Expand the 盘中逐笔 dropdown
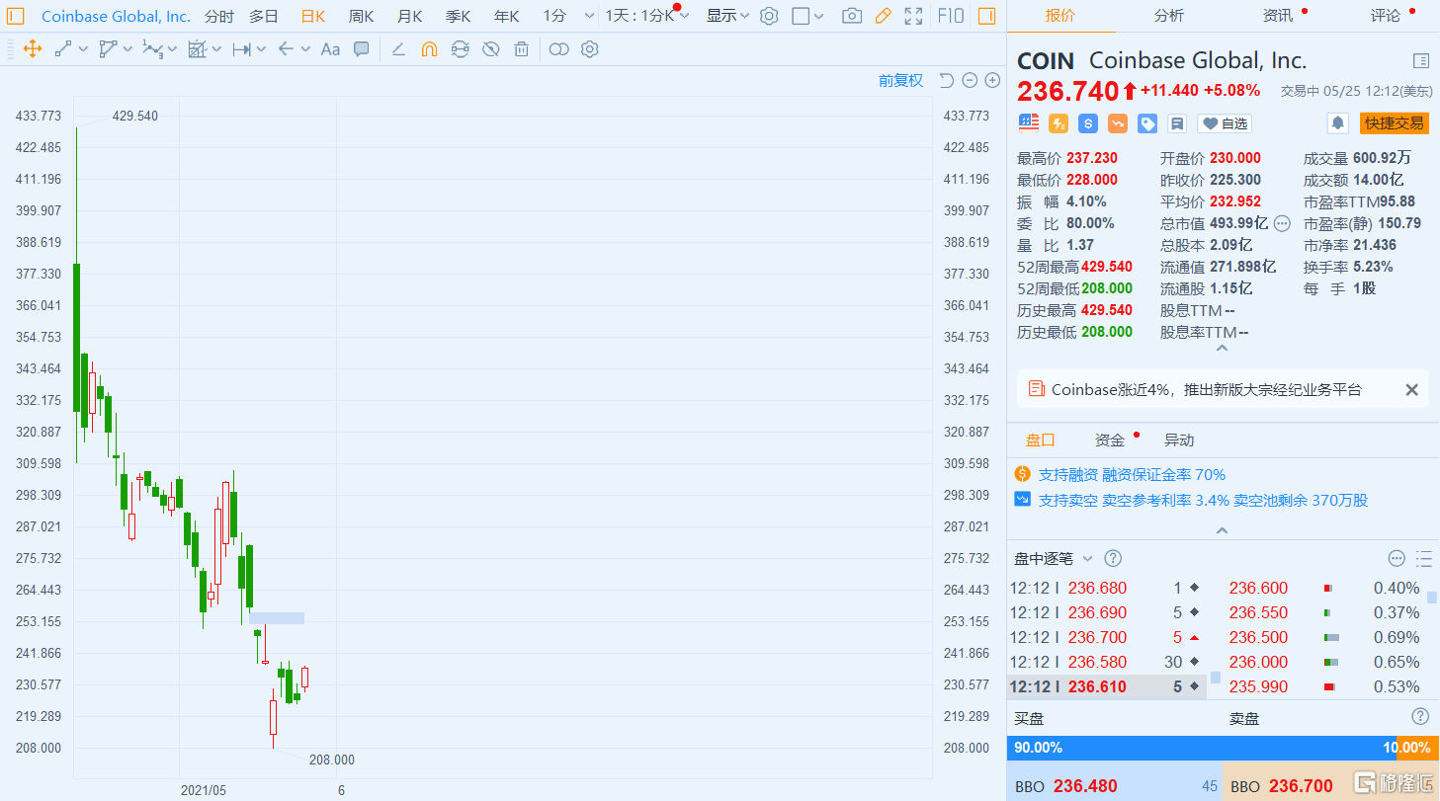Image resolution: width=1440 pixels, height=801 pixels. click(1087, 559)
